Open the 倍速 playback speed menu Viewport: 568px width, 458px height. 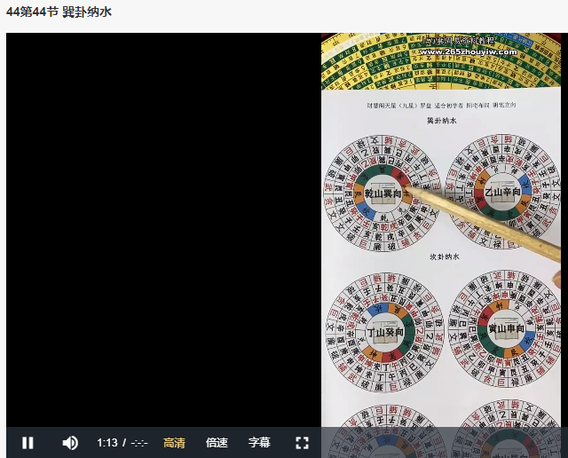click(217, 442)
